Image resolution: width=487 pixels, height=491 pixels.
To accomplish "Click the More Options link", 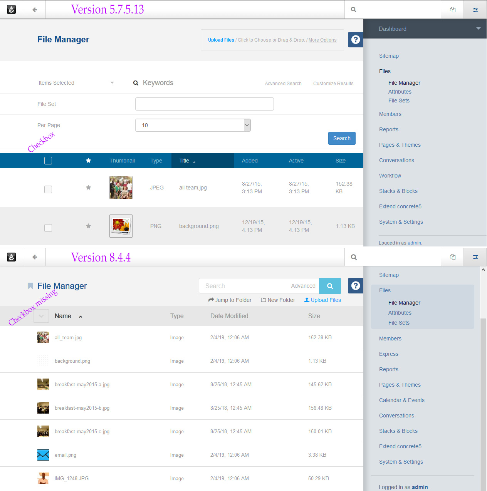I will pyautogui.click(x=322, y=40).
